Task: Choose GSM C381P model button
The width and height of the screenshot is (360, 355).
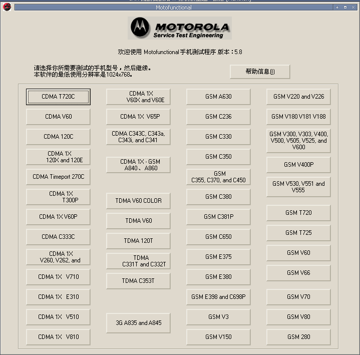Action: coord(218,217)
